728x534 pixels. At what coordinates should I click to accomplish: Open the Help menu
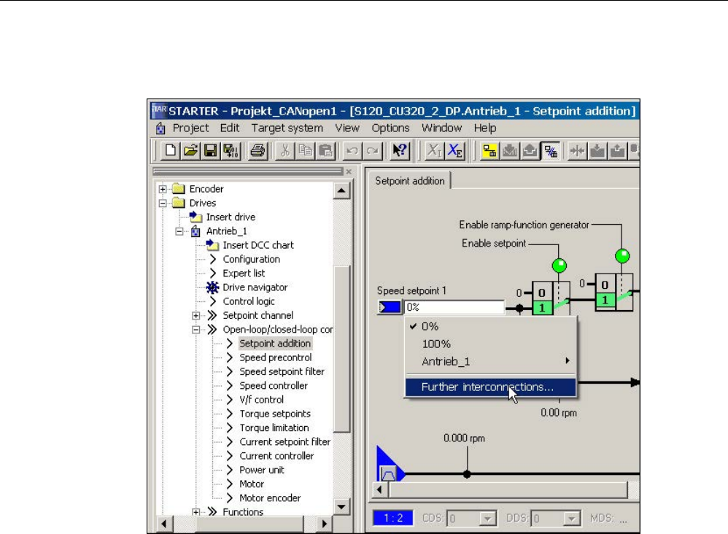pos(484,128)
